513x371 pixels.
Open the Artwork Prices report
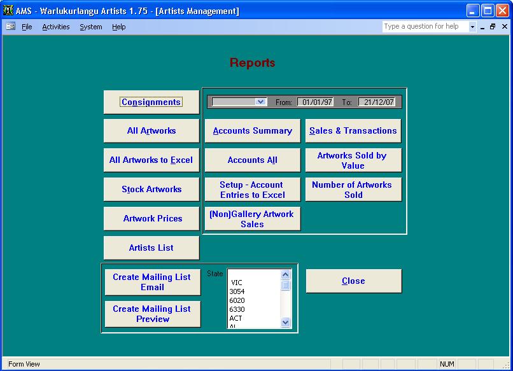click(x=151, y=218)
